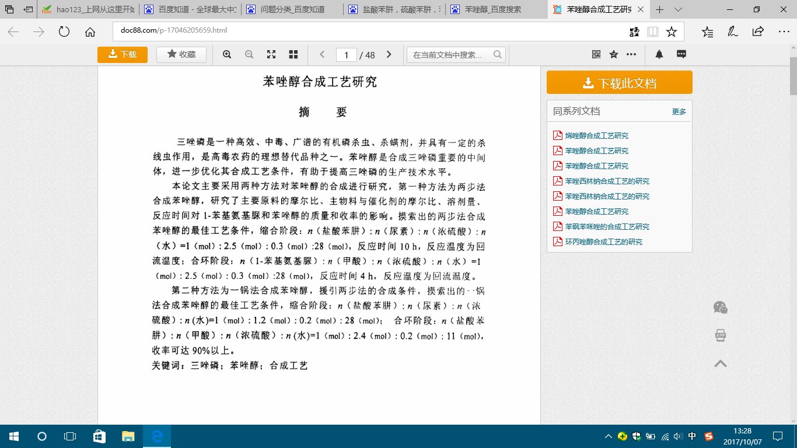The image size is (797, 448).
Task: Click the browser home icon
Action: (x=90, y=32)
